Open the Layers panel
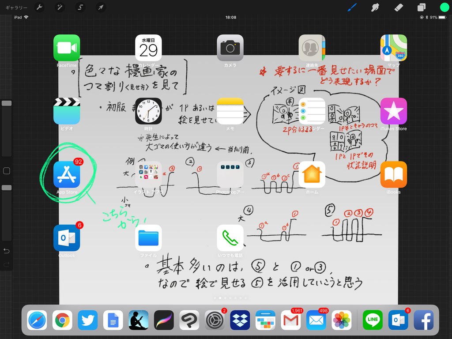The image size is (452, 339). (422, 7)
